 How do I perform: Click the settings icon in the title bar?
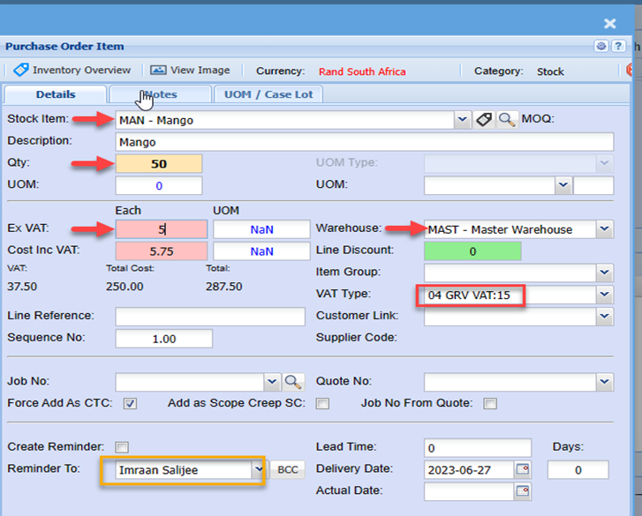click(x=601, y=47)
